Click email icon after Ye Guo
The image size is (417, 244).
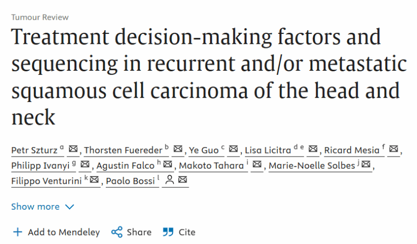point(233,149)
